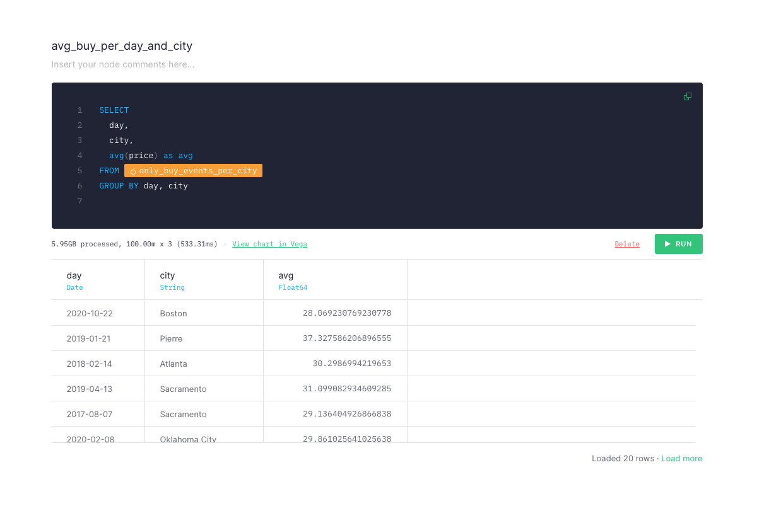The width and height of the screenshot is (781, 506).
Task: Click the 2019-01-21 date cell
Action: (x=98, y=338)
